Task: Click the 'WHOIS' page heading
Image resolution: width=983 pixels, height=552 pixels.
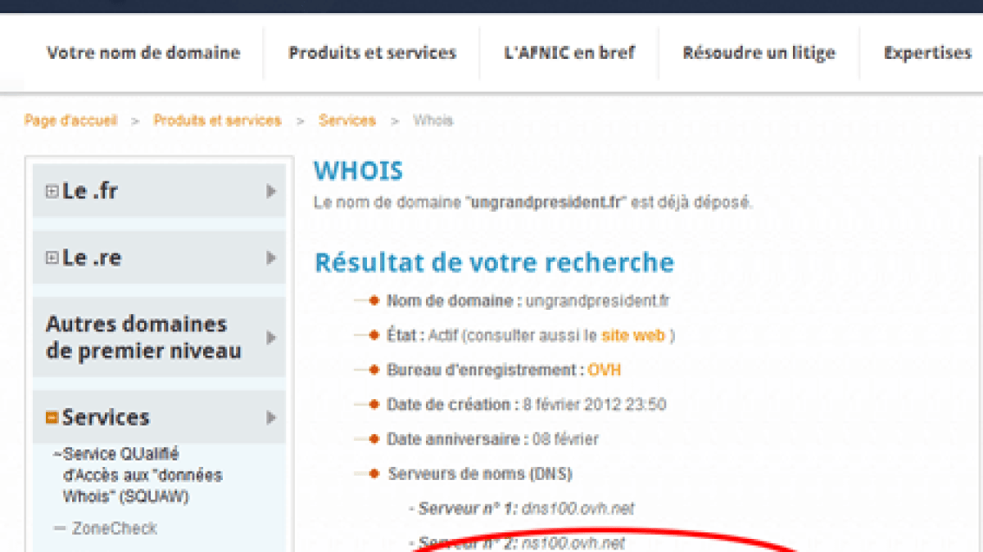Action: (x=359, y=171)
